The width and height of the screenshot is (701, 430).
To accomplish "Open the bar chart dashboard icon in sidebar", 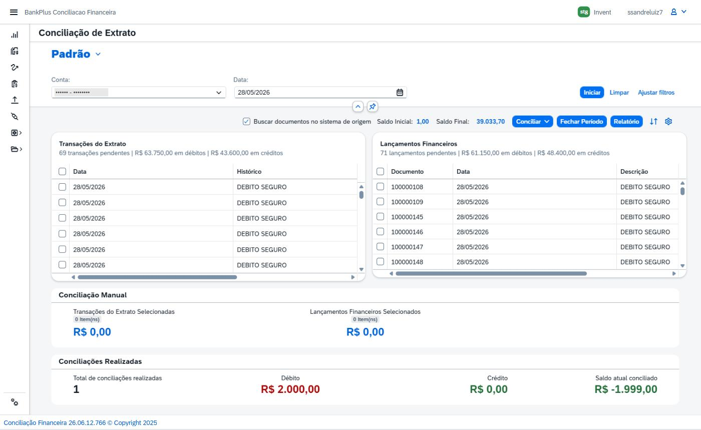I will pos(15,35).
